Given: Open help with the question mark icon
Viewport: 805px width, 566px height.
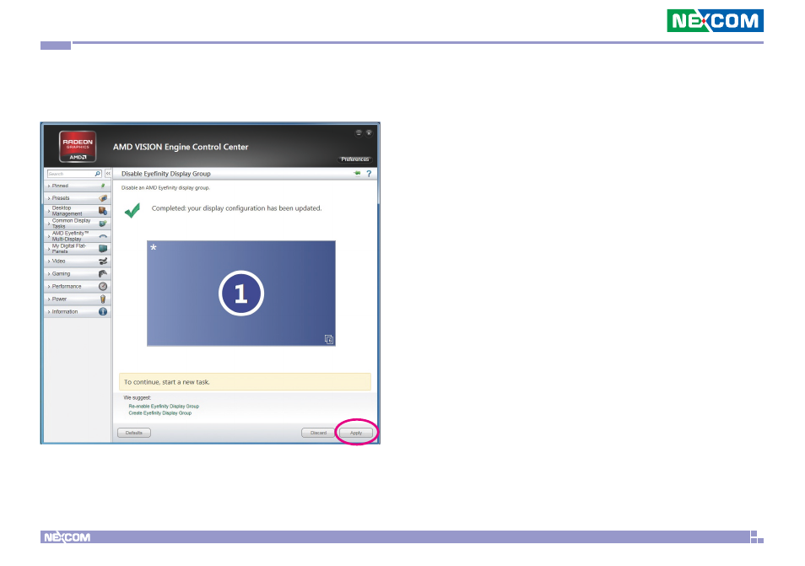Looking at the screenshot, I should [x=369, y=174].
